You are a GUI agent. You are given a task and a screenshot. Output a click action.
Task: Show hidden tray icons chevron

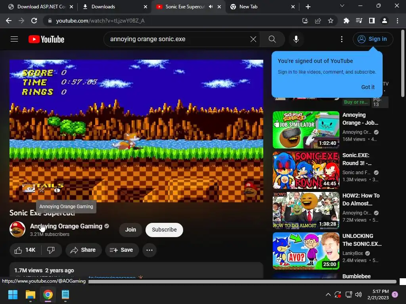328,294
